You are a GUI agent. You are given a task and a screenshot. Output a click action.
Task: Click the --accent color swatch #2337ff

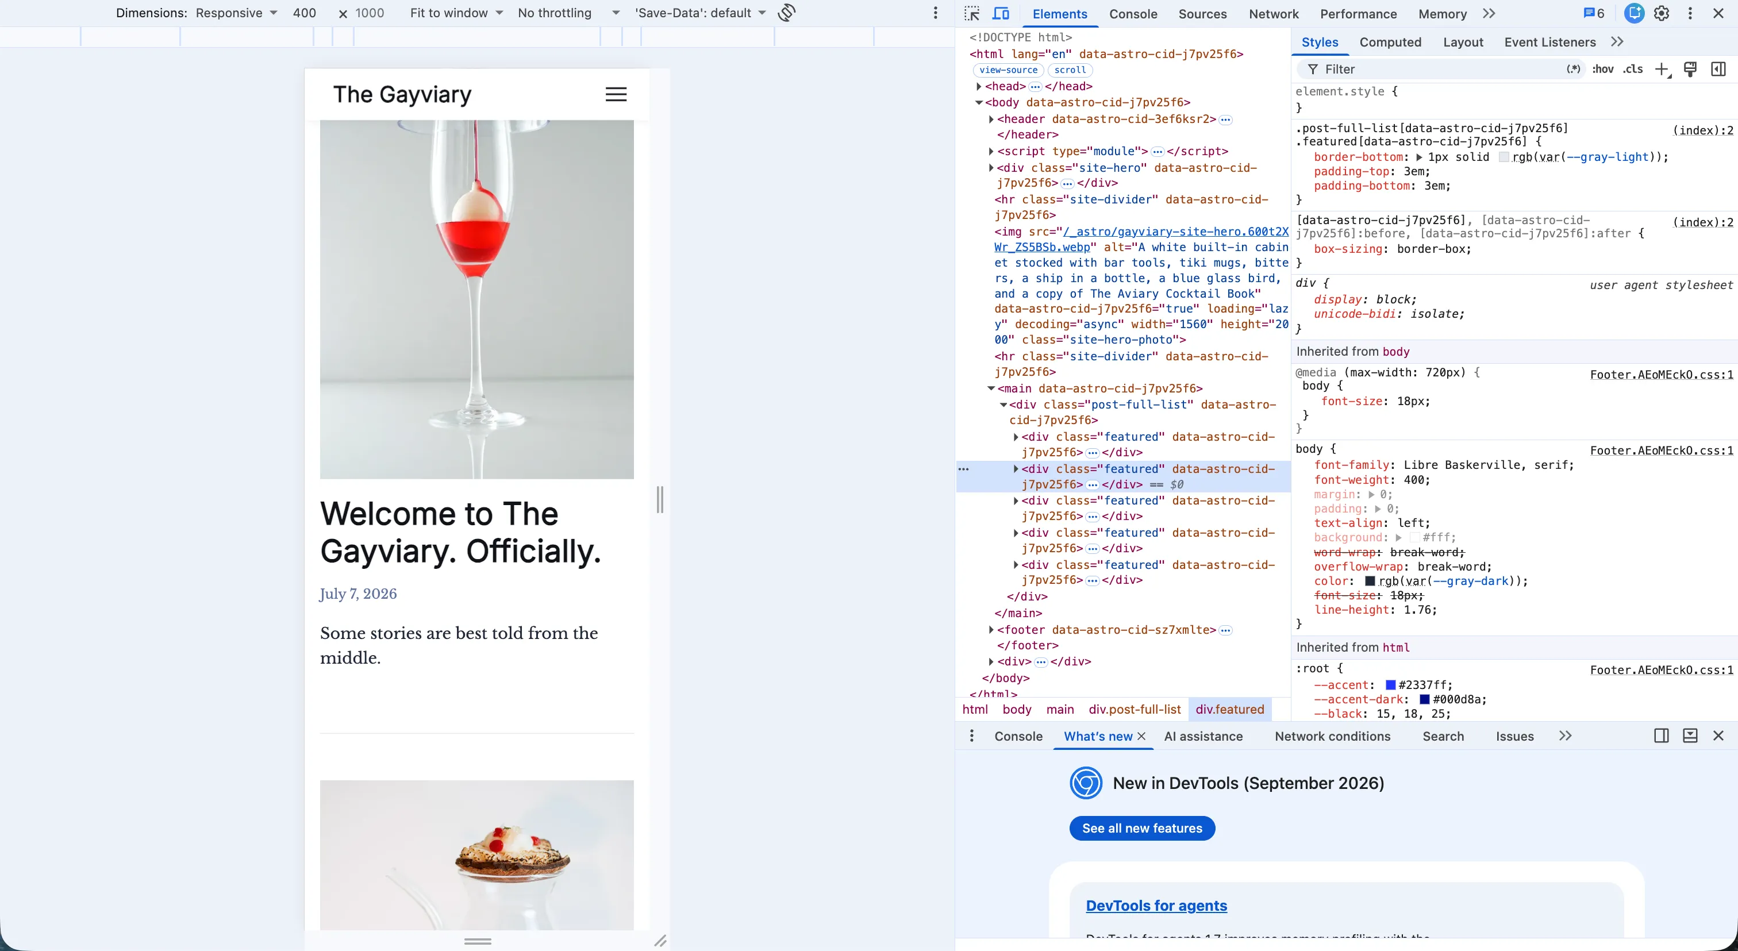click(1390, 686)
